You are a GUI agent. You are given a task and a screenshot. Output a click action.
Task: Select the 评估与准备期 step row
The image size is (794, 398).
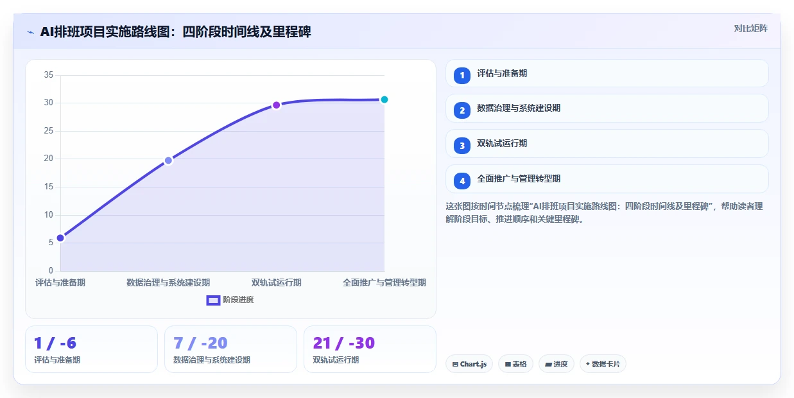607,73
